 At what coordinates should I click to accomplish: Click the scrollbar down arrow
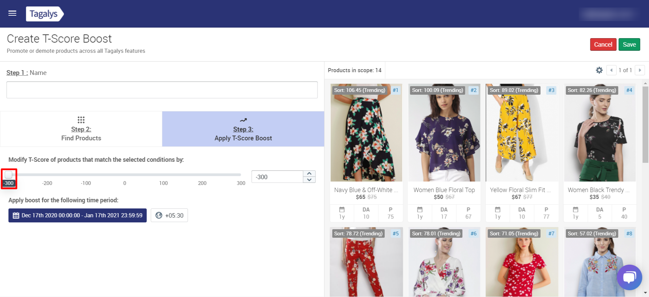(x=645, y=293)
